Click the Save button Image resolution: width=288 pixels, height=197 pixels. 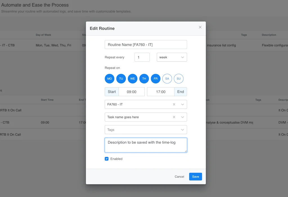(195, 177)
